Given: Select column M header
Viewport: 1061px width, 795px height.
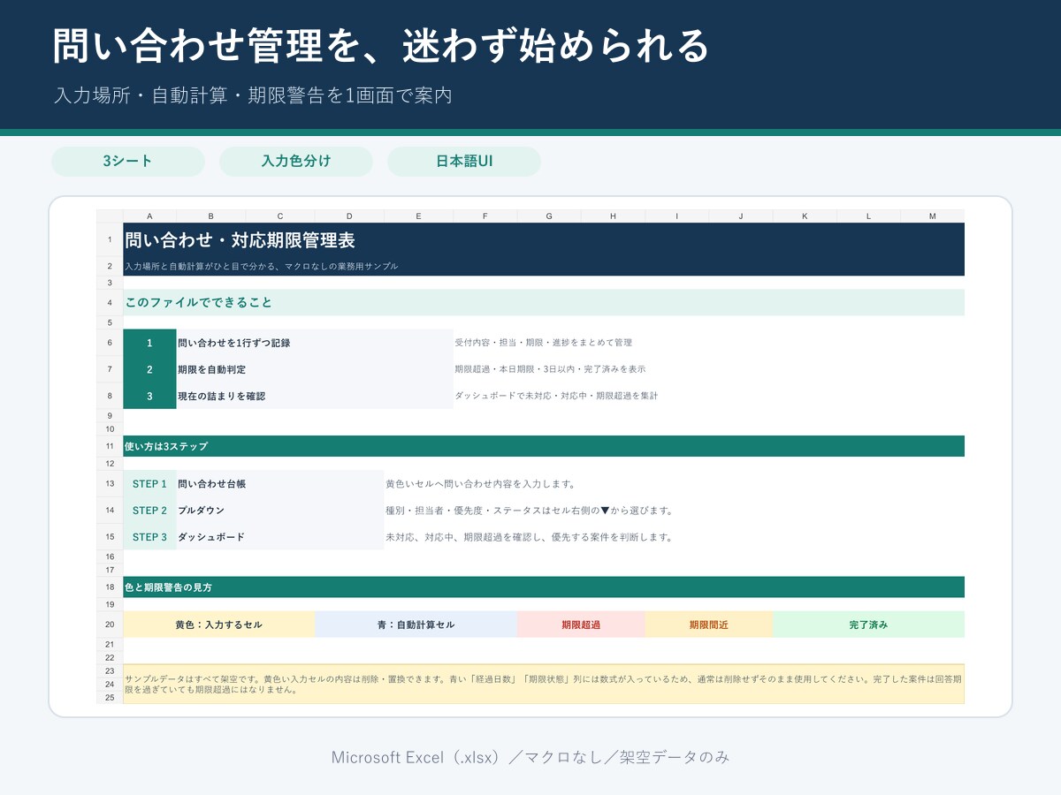Looking at the screenshot, I should 932,216.
